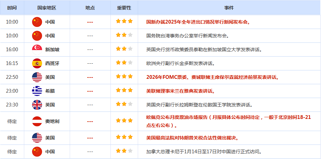The width and height of the screenshot is (321, 159).
Task: Click the Singapore flag icon
Action: coord(37,50)
